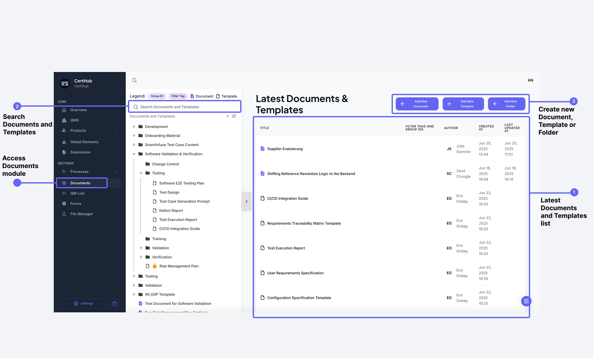Open the QMS section icon in sidebar
The width and height of the screenshot is (597, 358).
click(65, 120)
